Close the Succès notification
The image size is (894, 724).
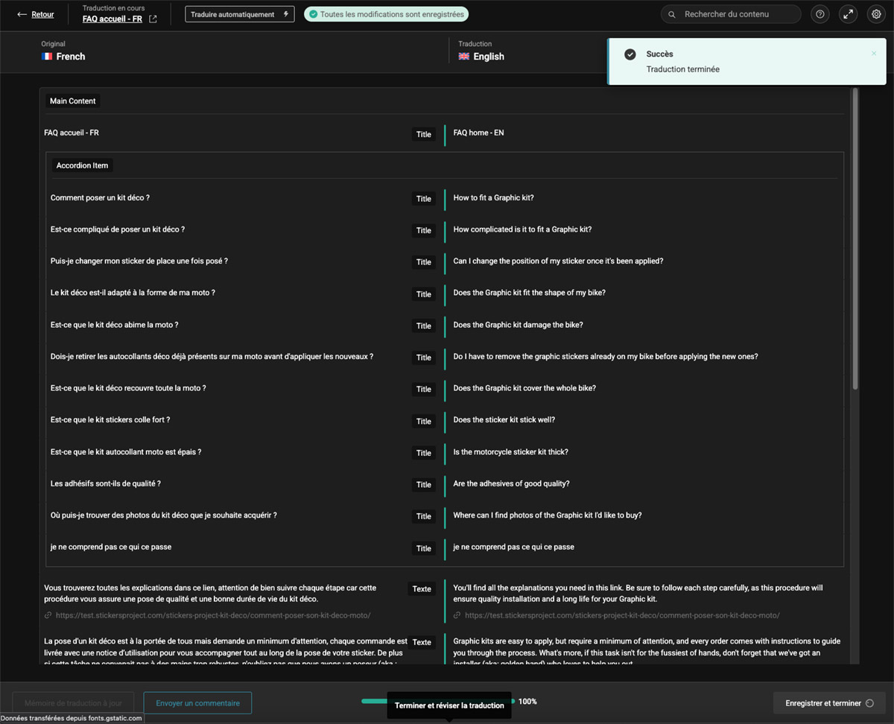(874, 54)
